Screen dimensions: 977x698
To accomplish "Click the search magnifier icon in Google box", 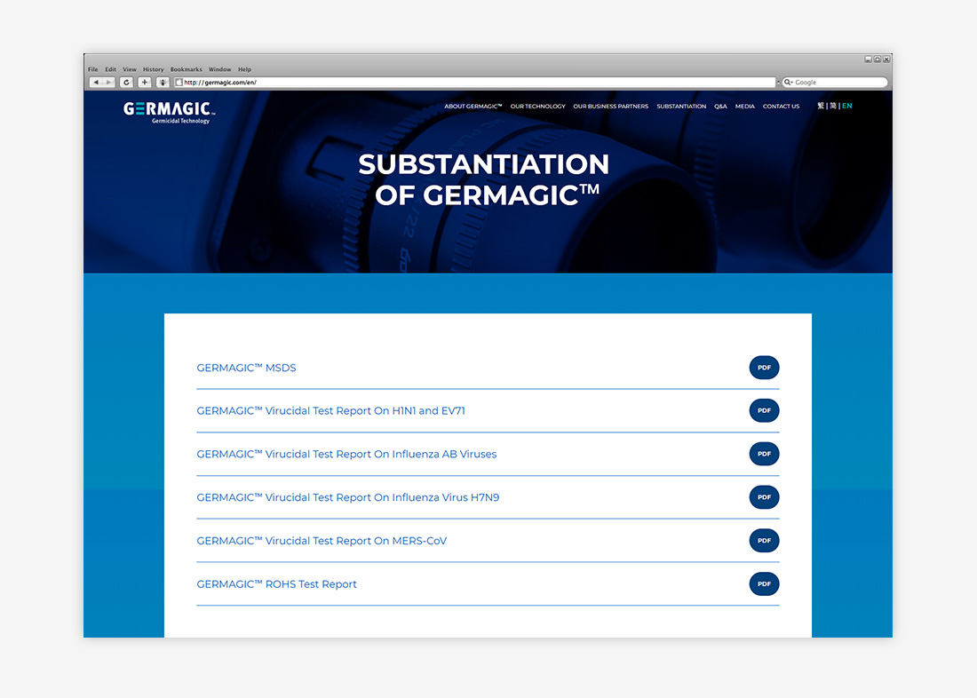I will 788,83.
